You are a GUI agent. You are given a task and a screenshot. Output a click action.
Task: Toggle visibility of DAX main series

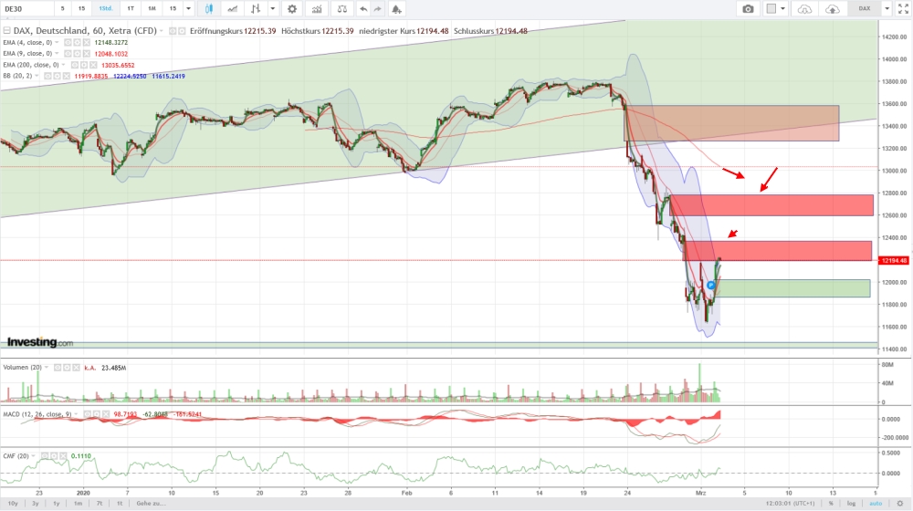tap(173, 31)
